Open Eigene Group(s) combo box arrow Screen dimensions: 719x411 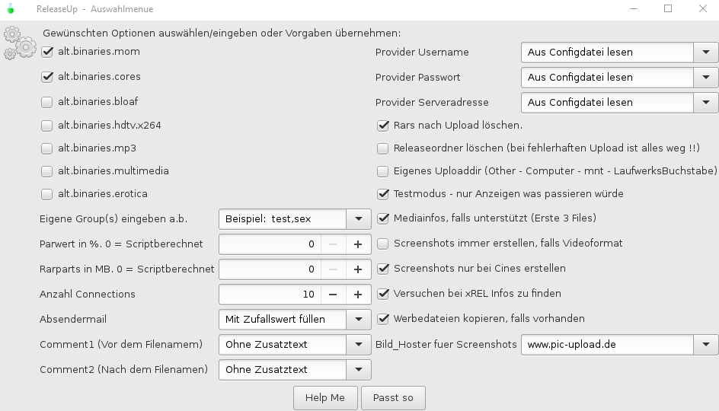point(359,219)
